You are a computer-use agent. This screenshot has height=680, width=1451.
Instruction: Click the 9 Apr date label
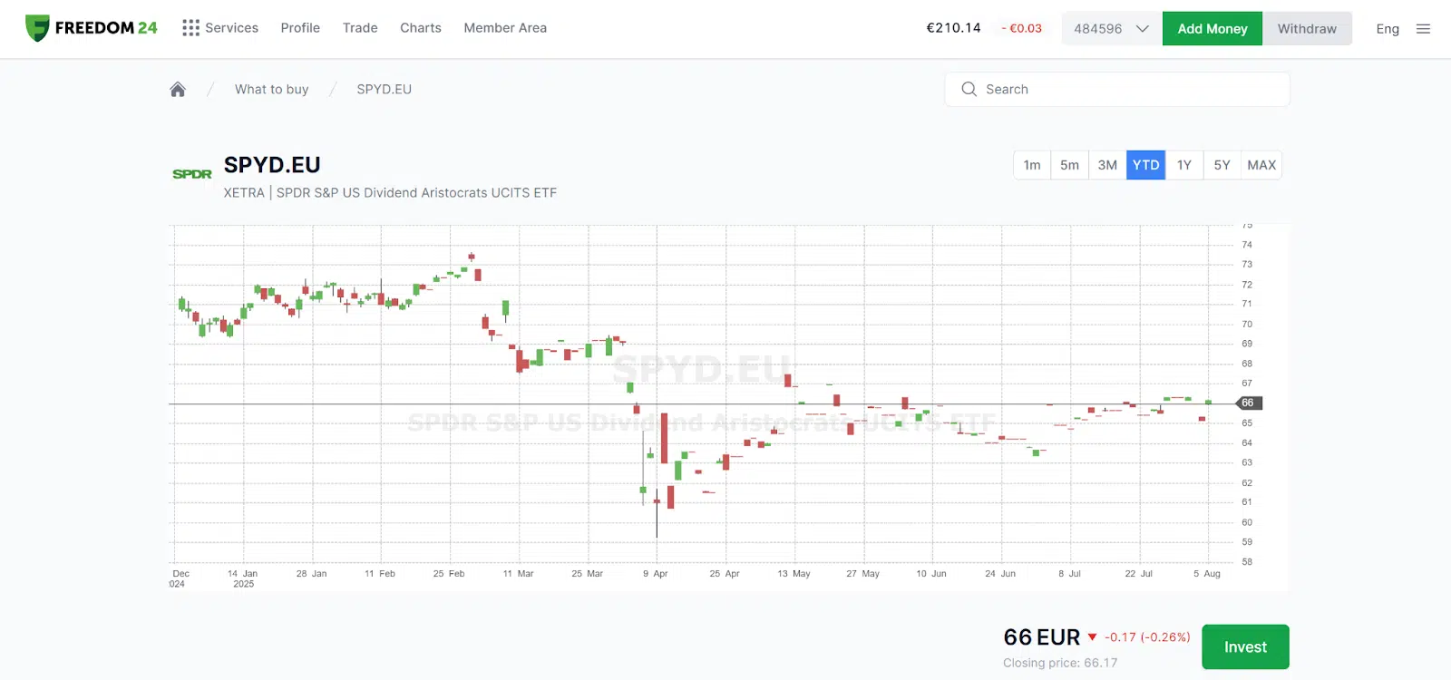click(655, 574)
